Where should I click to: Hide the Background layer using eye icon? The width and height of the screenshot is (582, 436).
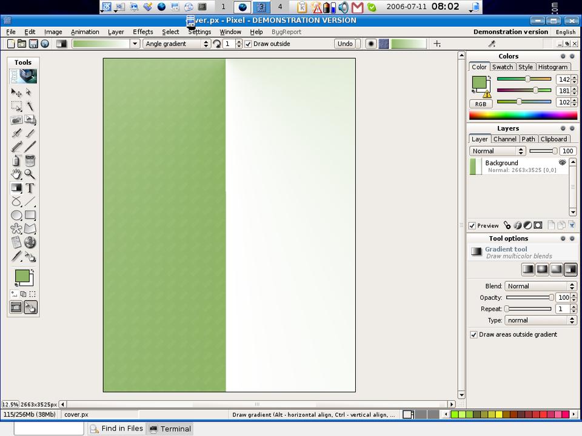pyautogui.click(x=562, y=162)
